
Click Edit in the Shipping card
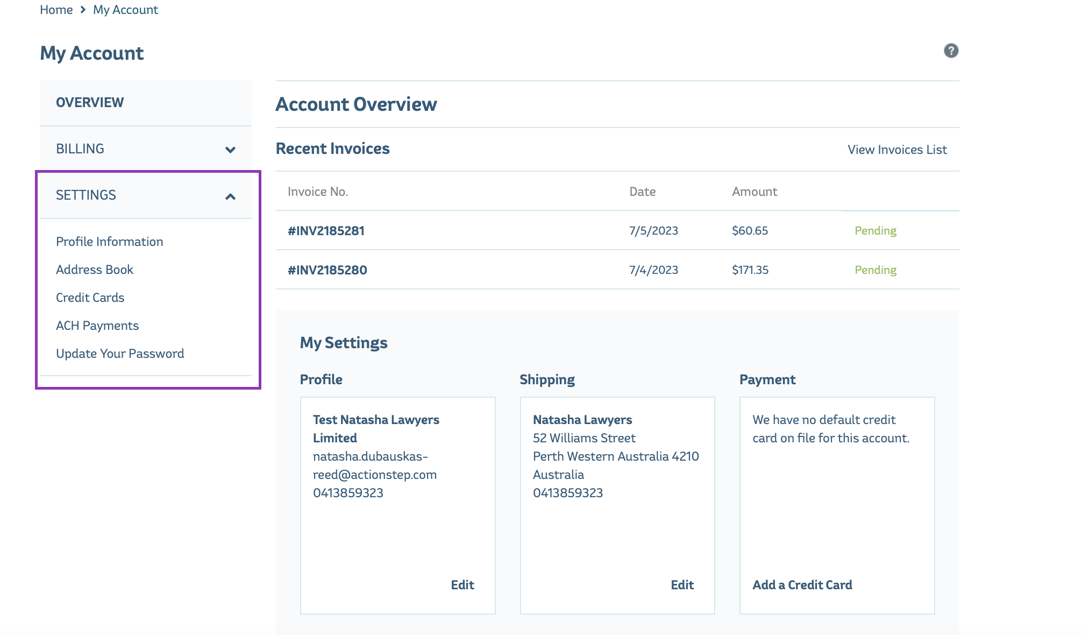coord(682,585)
